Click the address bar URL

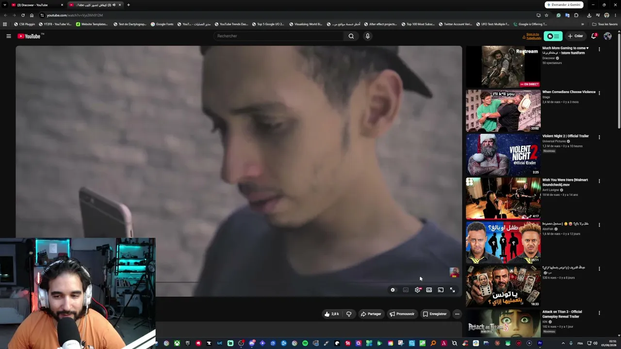pos(75,15)
